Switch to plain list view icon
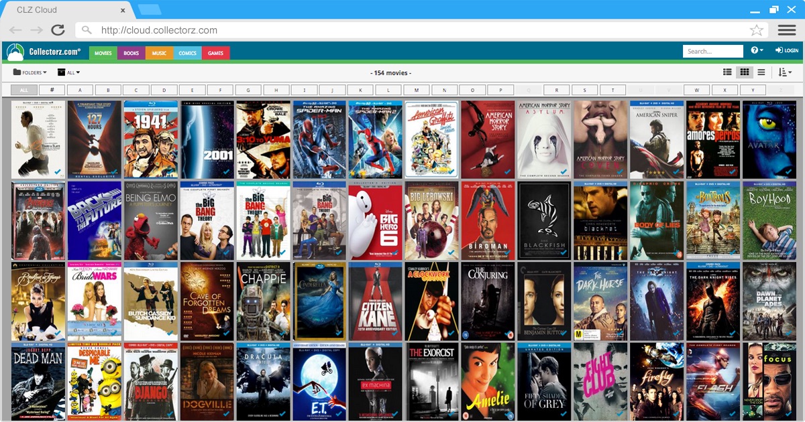Viewport: 805px width, 422px height. pyautogui.click(x=761, y=72)
